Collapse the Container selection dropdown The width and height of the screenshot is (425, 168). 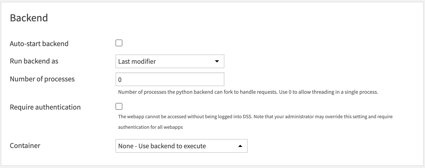(x=181, y=146)
